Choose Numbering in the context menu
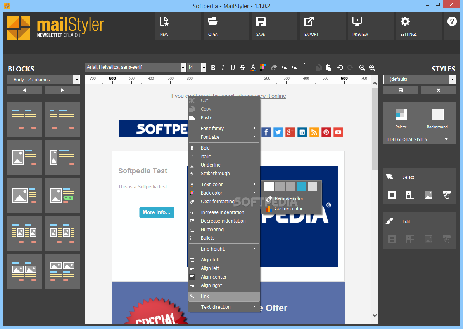Screen dimensions: 463x329 pyautogui.click(x=224, y=230)
